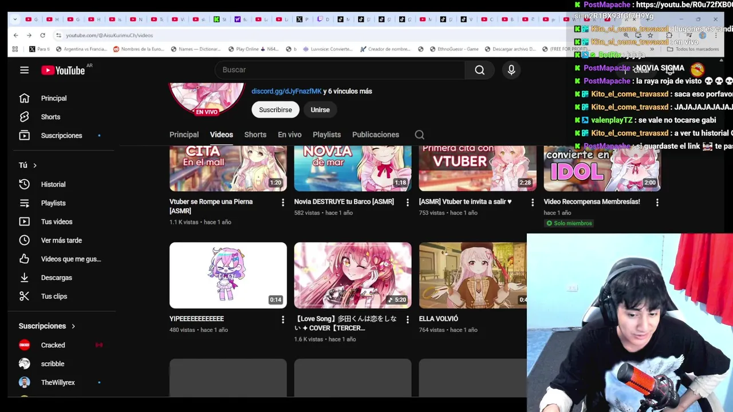Open the browser apps grid shortcut
The height and width of the screenshot is (412, 733).
click(x=15, y=49)
